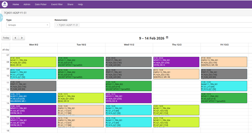Open the Share menu

(70, 4)
